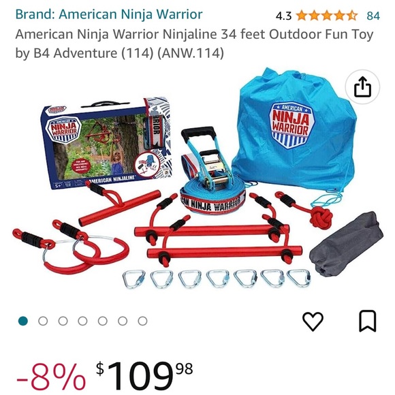Jump to the sixth image dot
Image resolution: width=395 pixels, height=395 pixels.
[123, 321]
